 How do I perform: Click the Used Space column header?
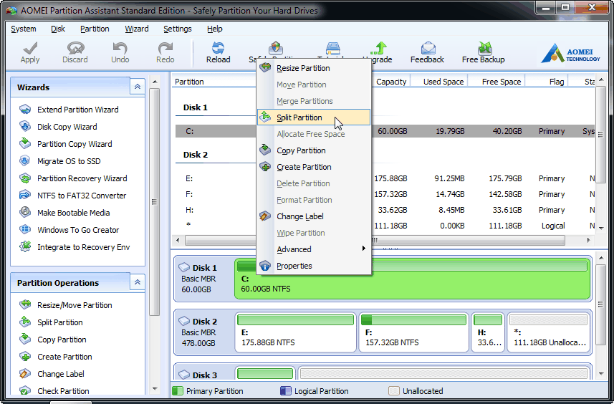click(438, 82)
